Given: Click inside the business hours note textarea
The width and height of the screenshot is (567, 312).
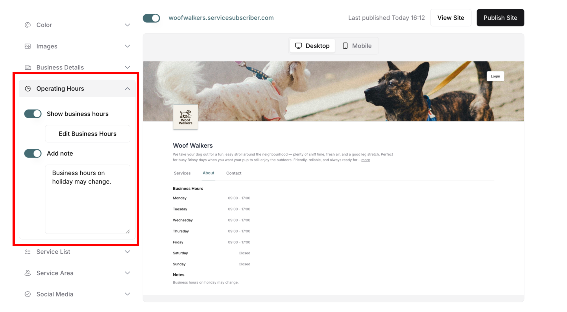Looking at the screenshot, I should click(x=87, y=199).
